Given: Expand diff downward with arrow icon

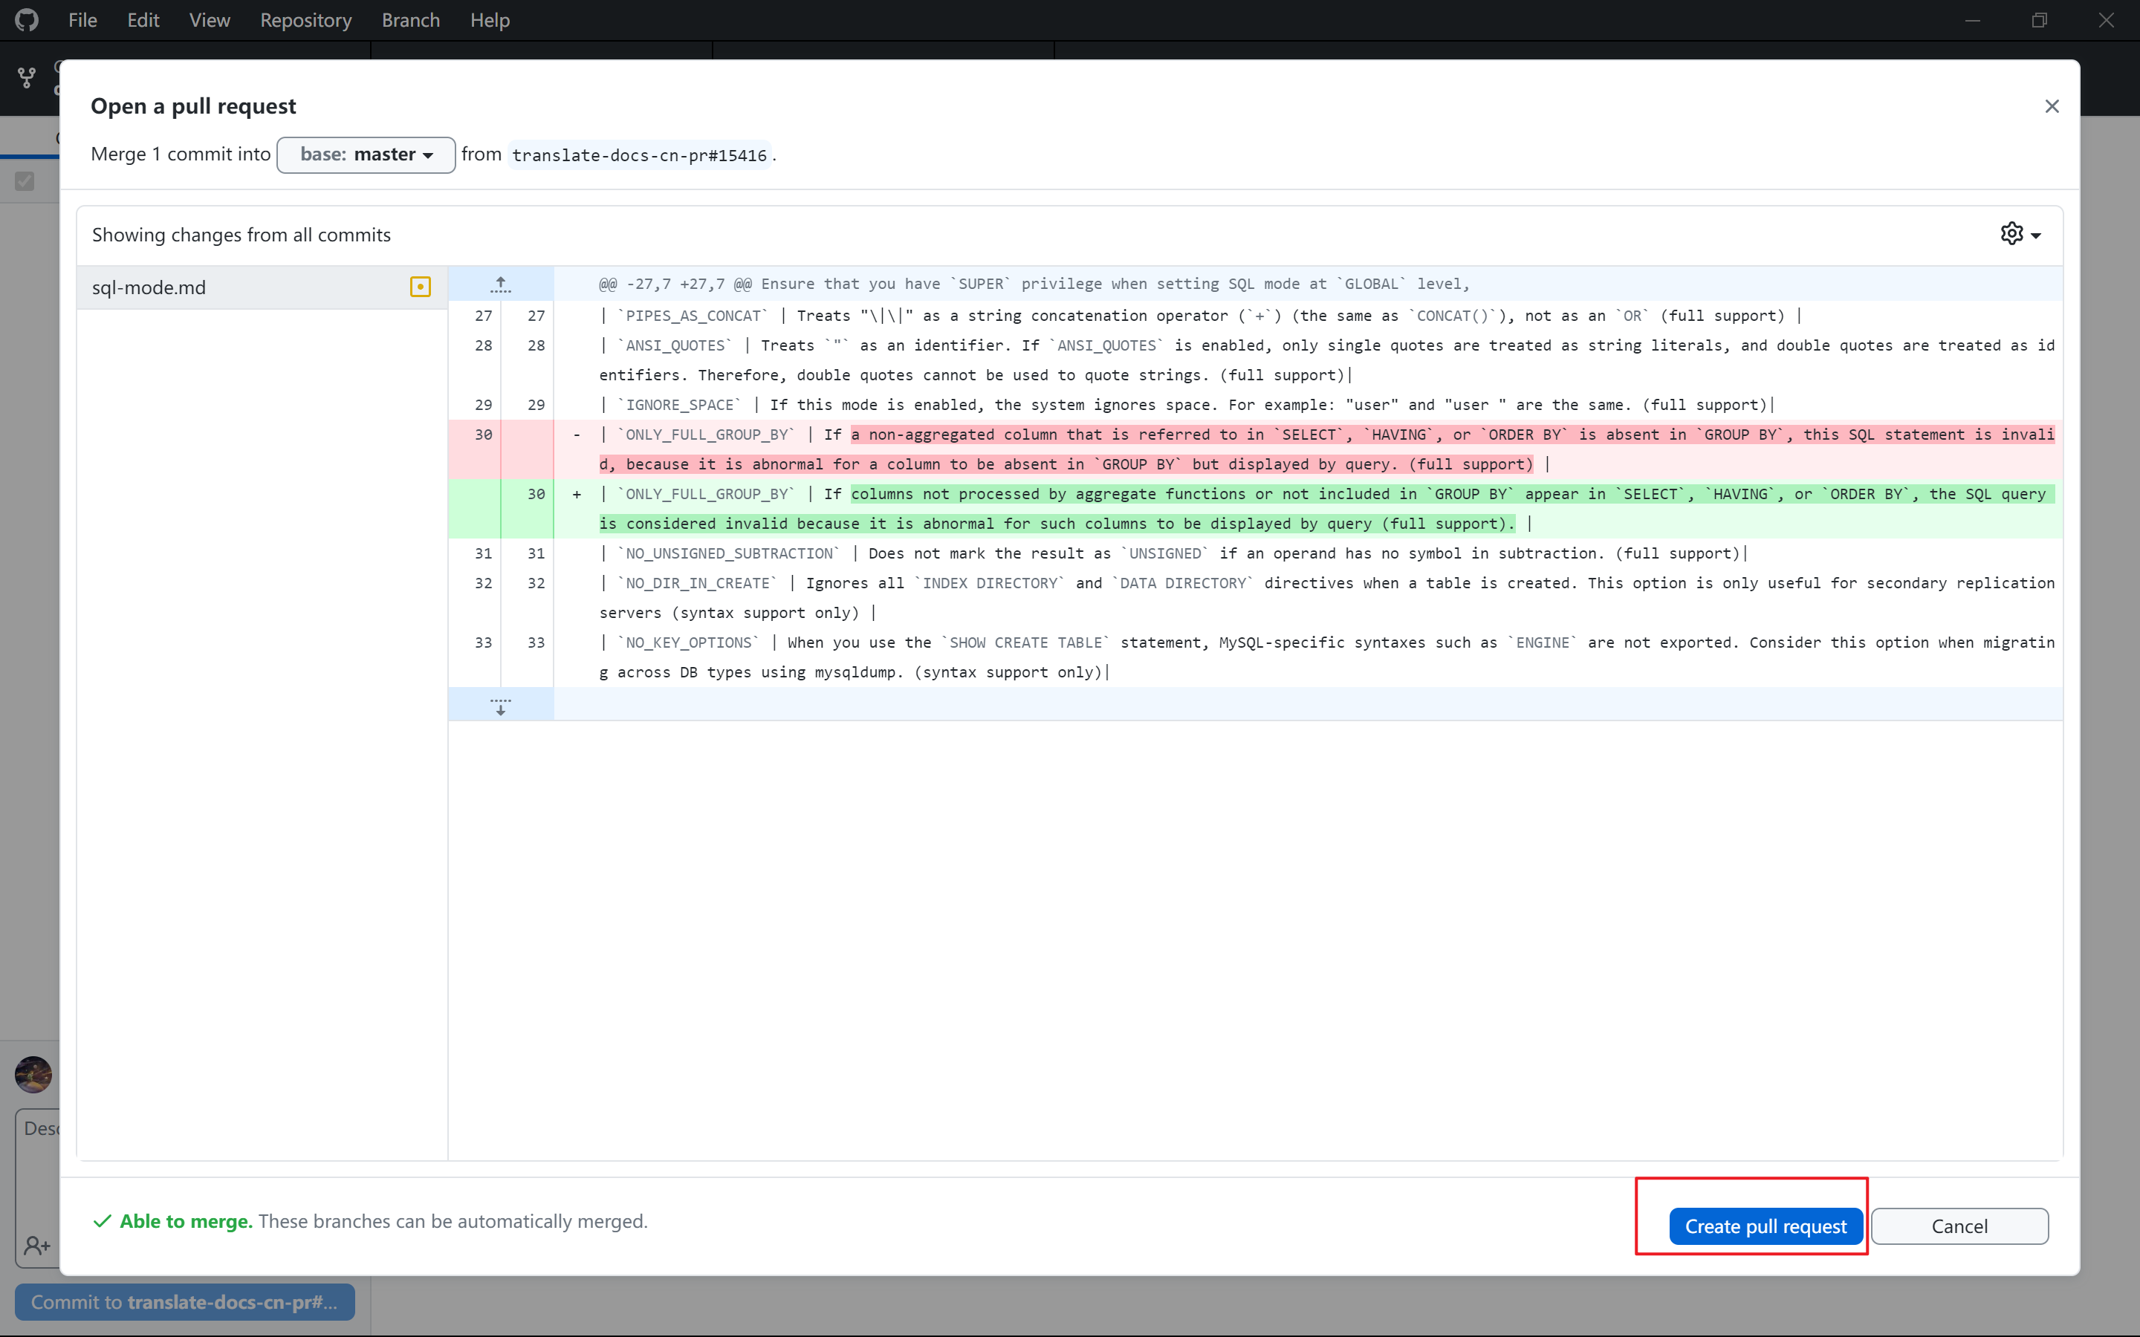Looking at the screenshot, I should point(501,705).
